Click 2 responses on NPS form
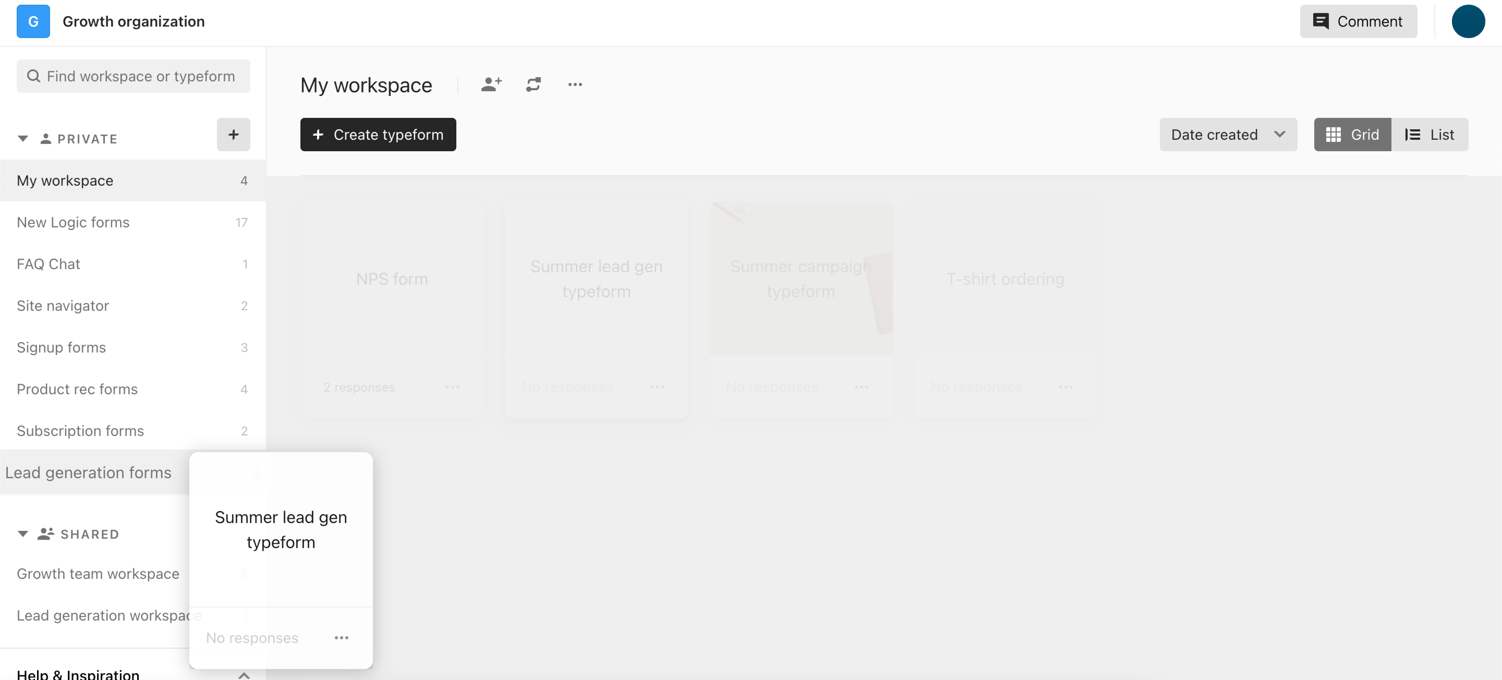The width and height of the screenshot is (1502, 680). point(359,387)
